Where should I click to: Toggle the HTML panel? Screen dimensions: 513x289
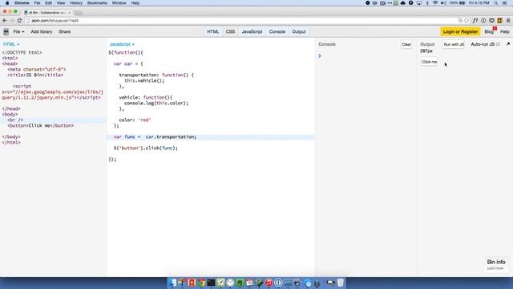(x=212, y=32)
